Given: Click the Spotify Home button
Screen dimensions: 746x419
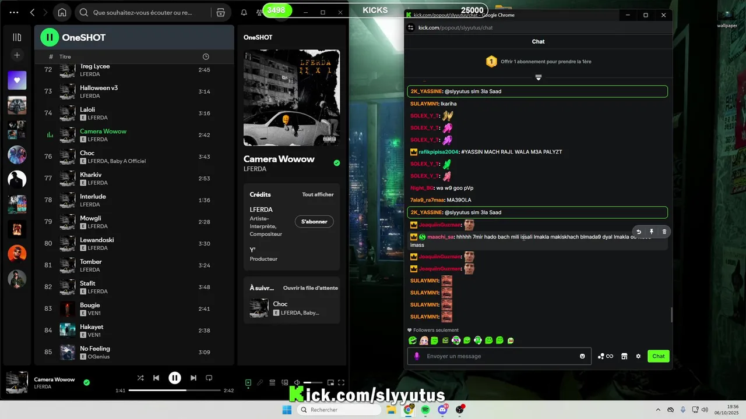Looking at the screenshot, I should 62,12.
